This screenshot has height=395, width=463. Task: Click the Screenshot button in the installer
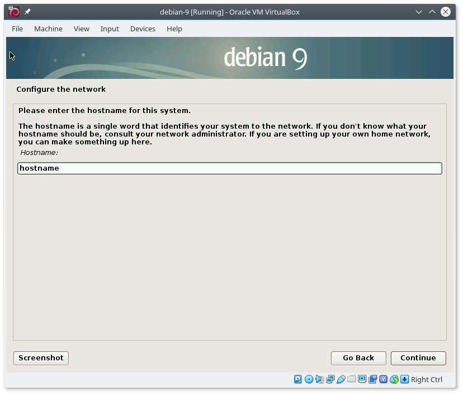coord(41,358)
